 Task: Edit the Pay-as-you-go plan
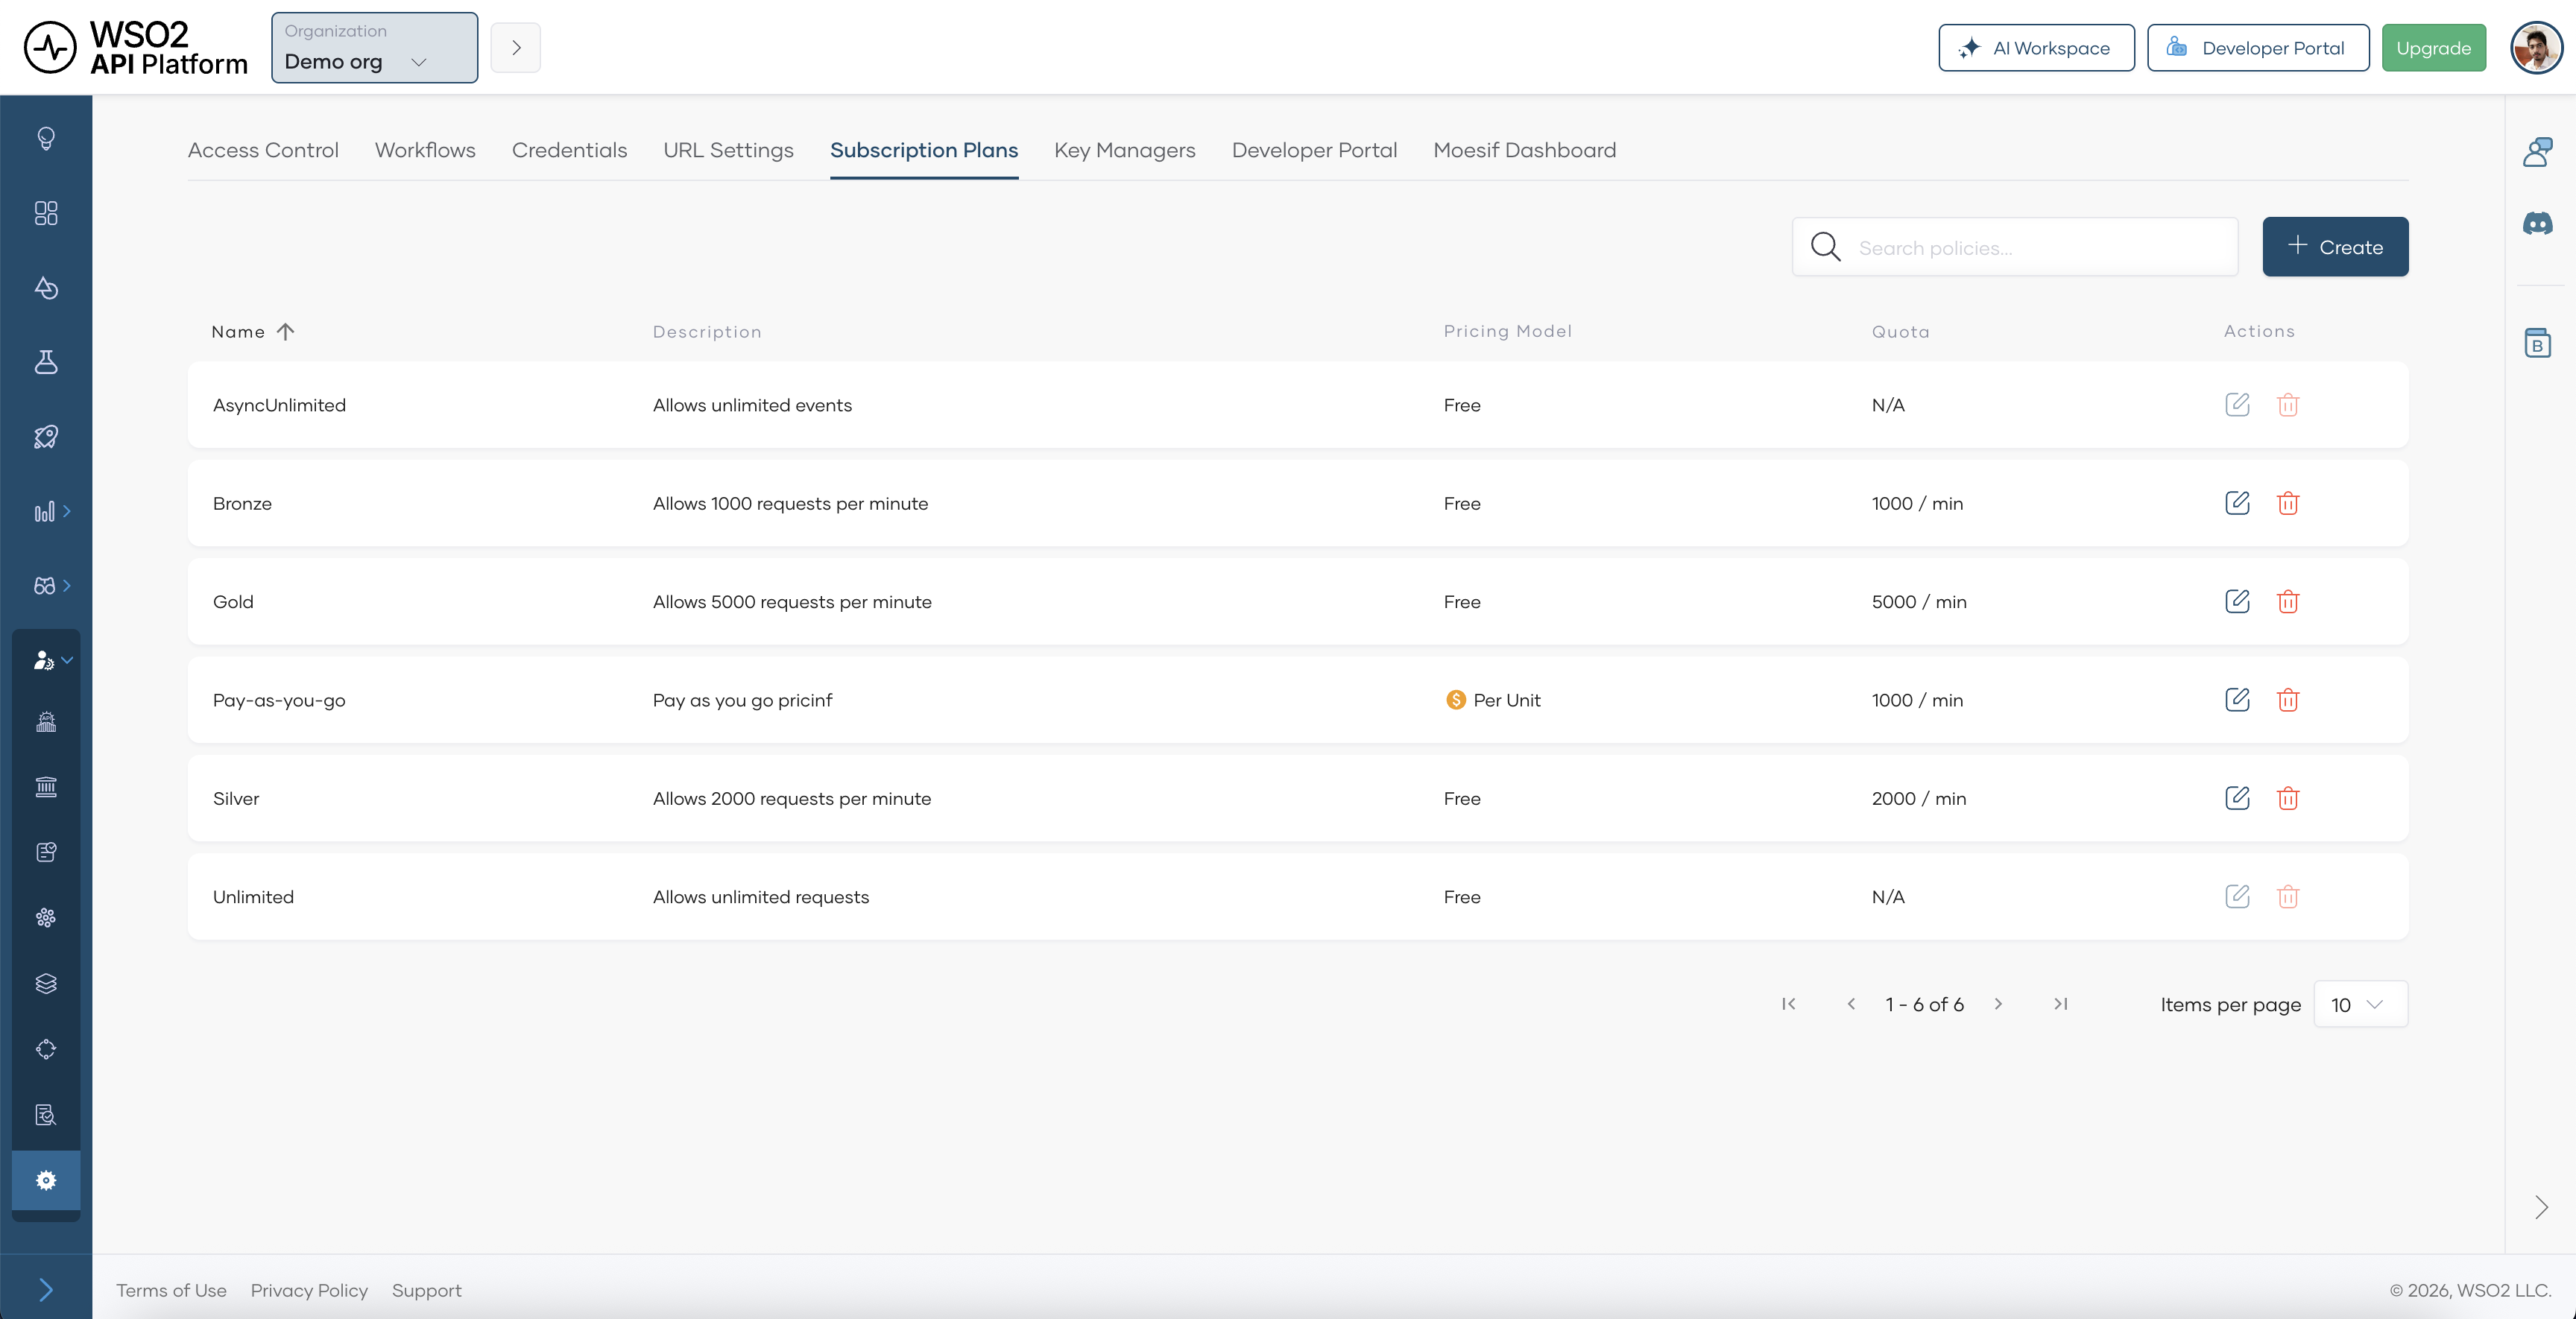(2238, 700)
